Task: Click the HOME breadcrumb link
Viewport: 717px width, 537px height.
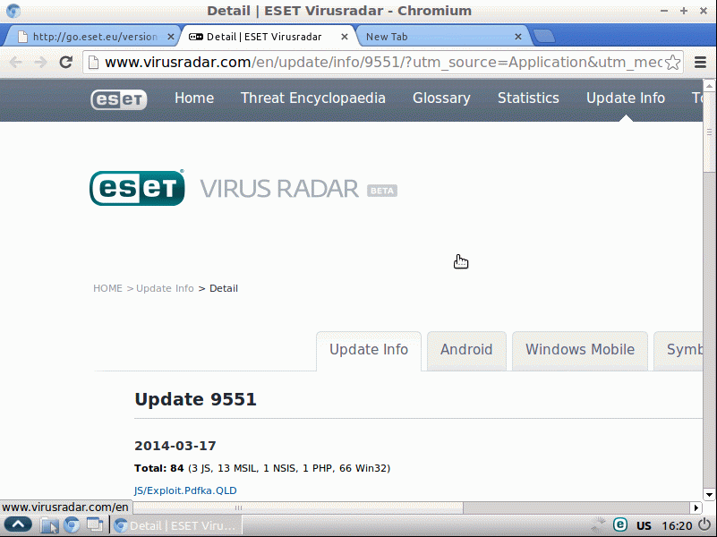Action: click(108, 288)
